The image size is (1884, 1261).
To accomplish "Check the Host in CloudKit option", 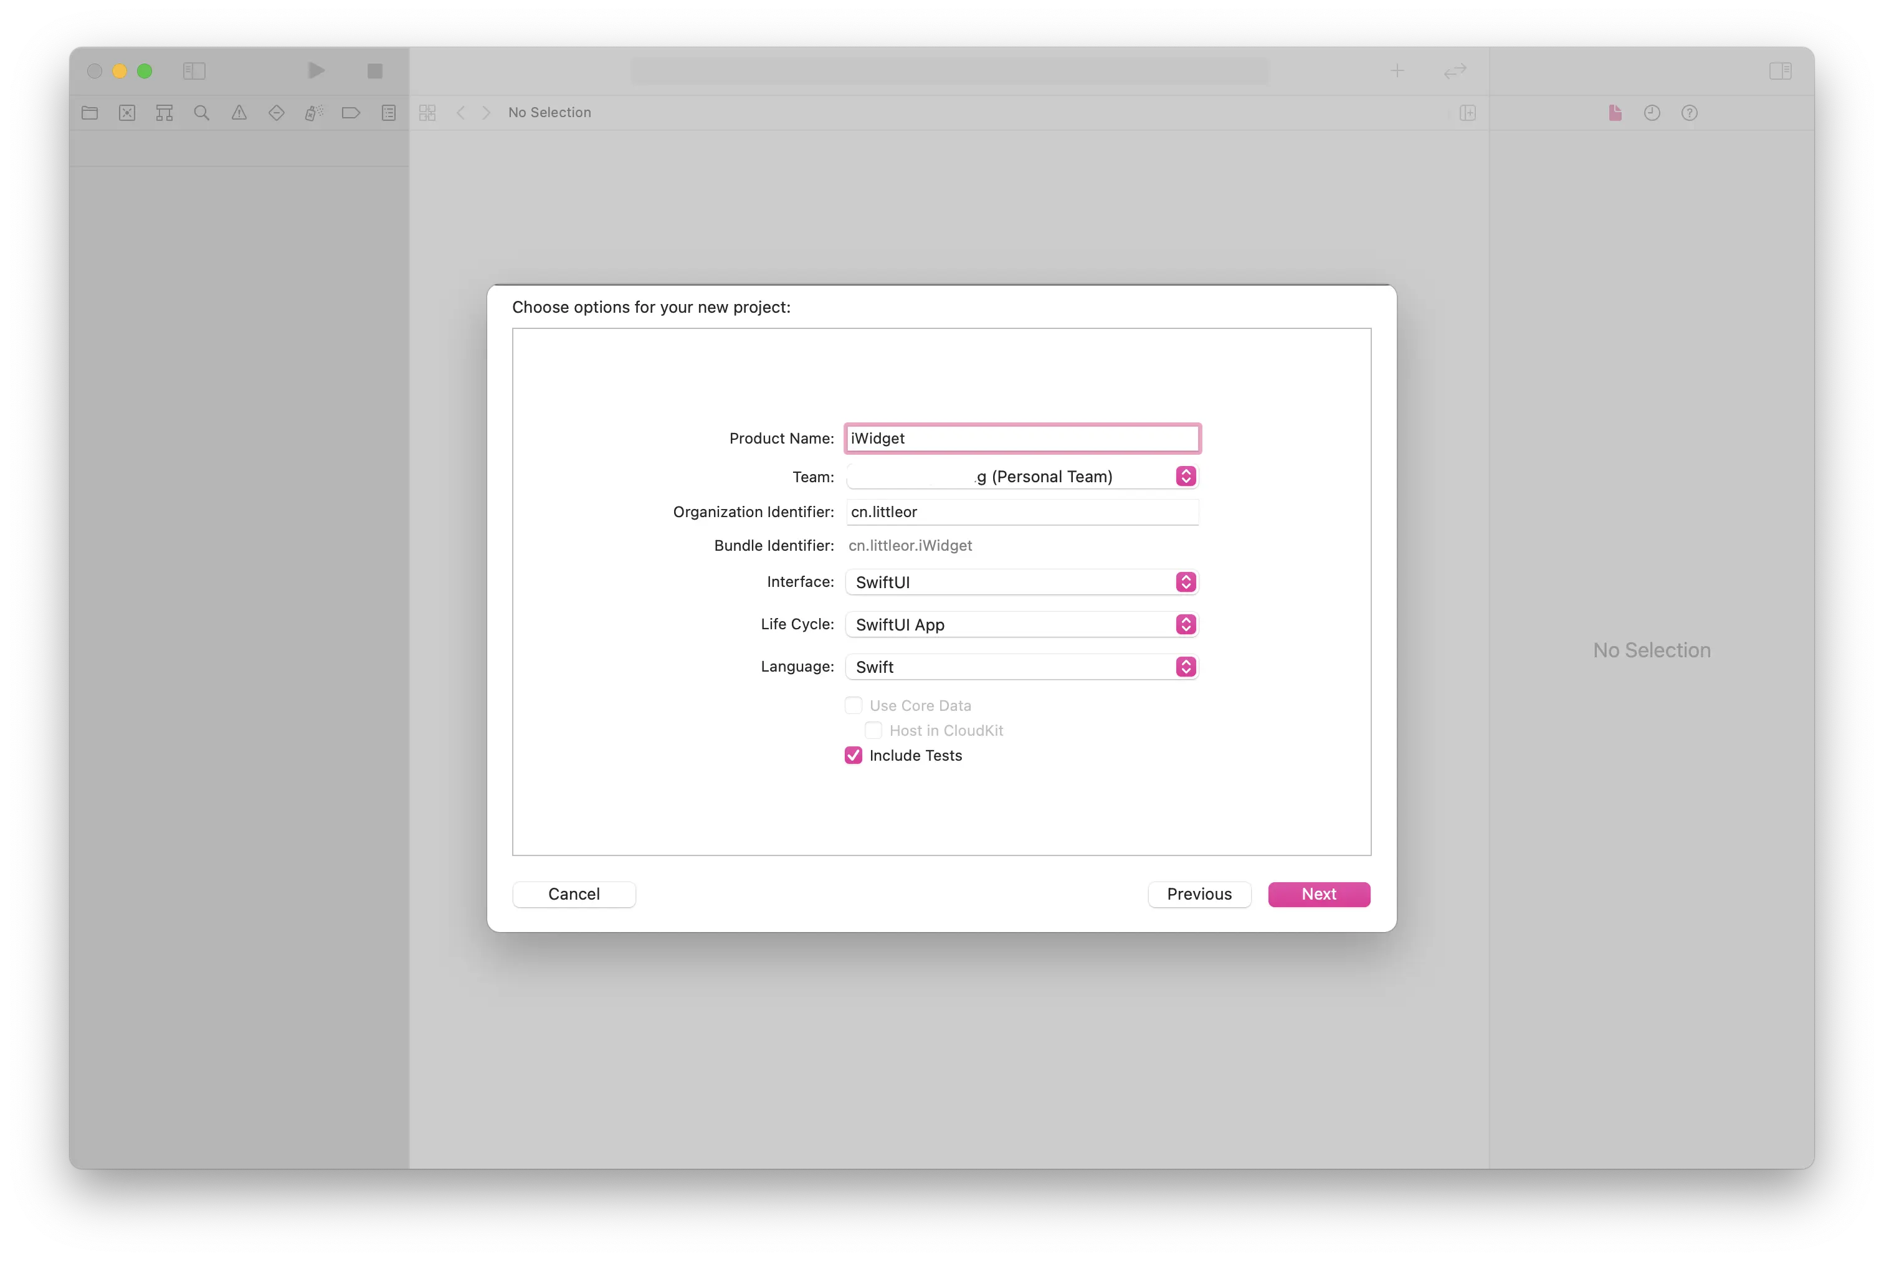I will pyautogui.click(x=873, y=730).
